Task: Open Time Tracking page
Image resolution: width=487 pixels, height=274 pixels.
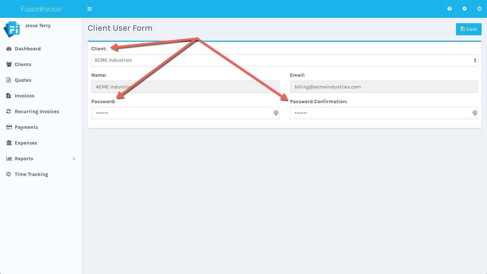Action: (x=31, y=174)
